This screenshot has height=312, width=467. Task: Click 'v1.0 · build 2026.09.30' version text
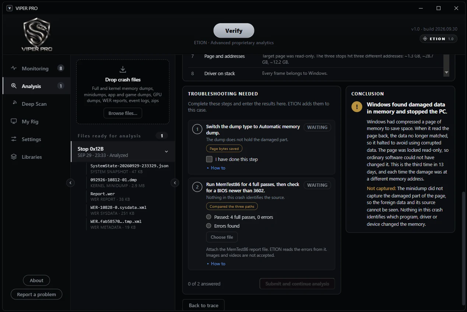(434, 29)
